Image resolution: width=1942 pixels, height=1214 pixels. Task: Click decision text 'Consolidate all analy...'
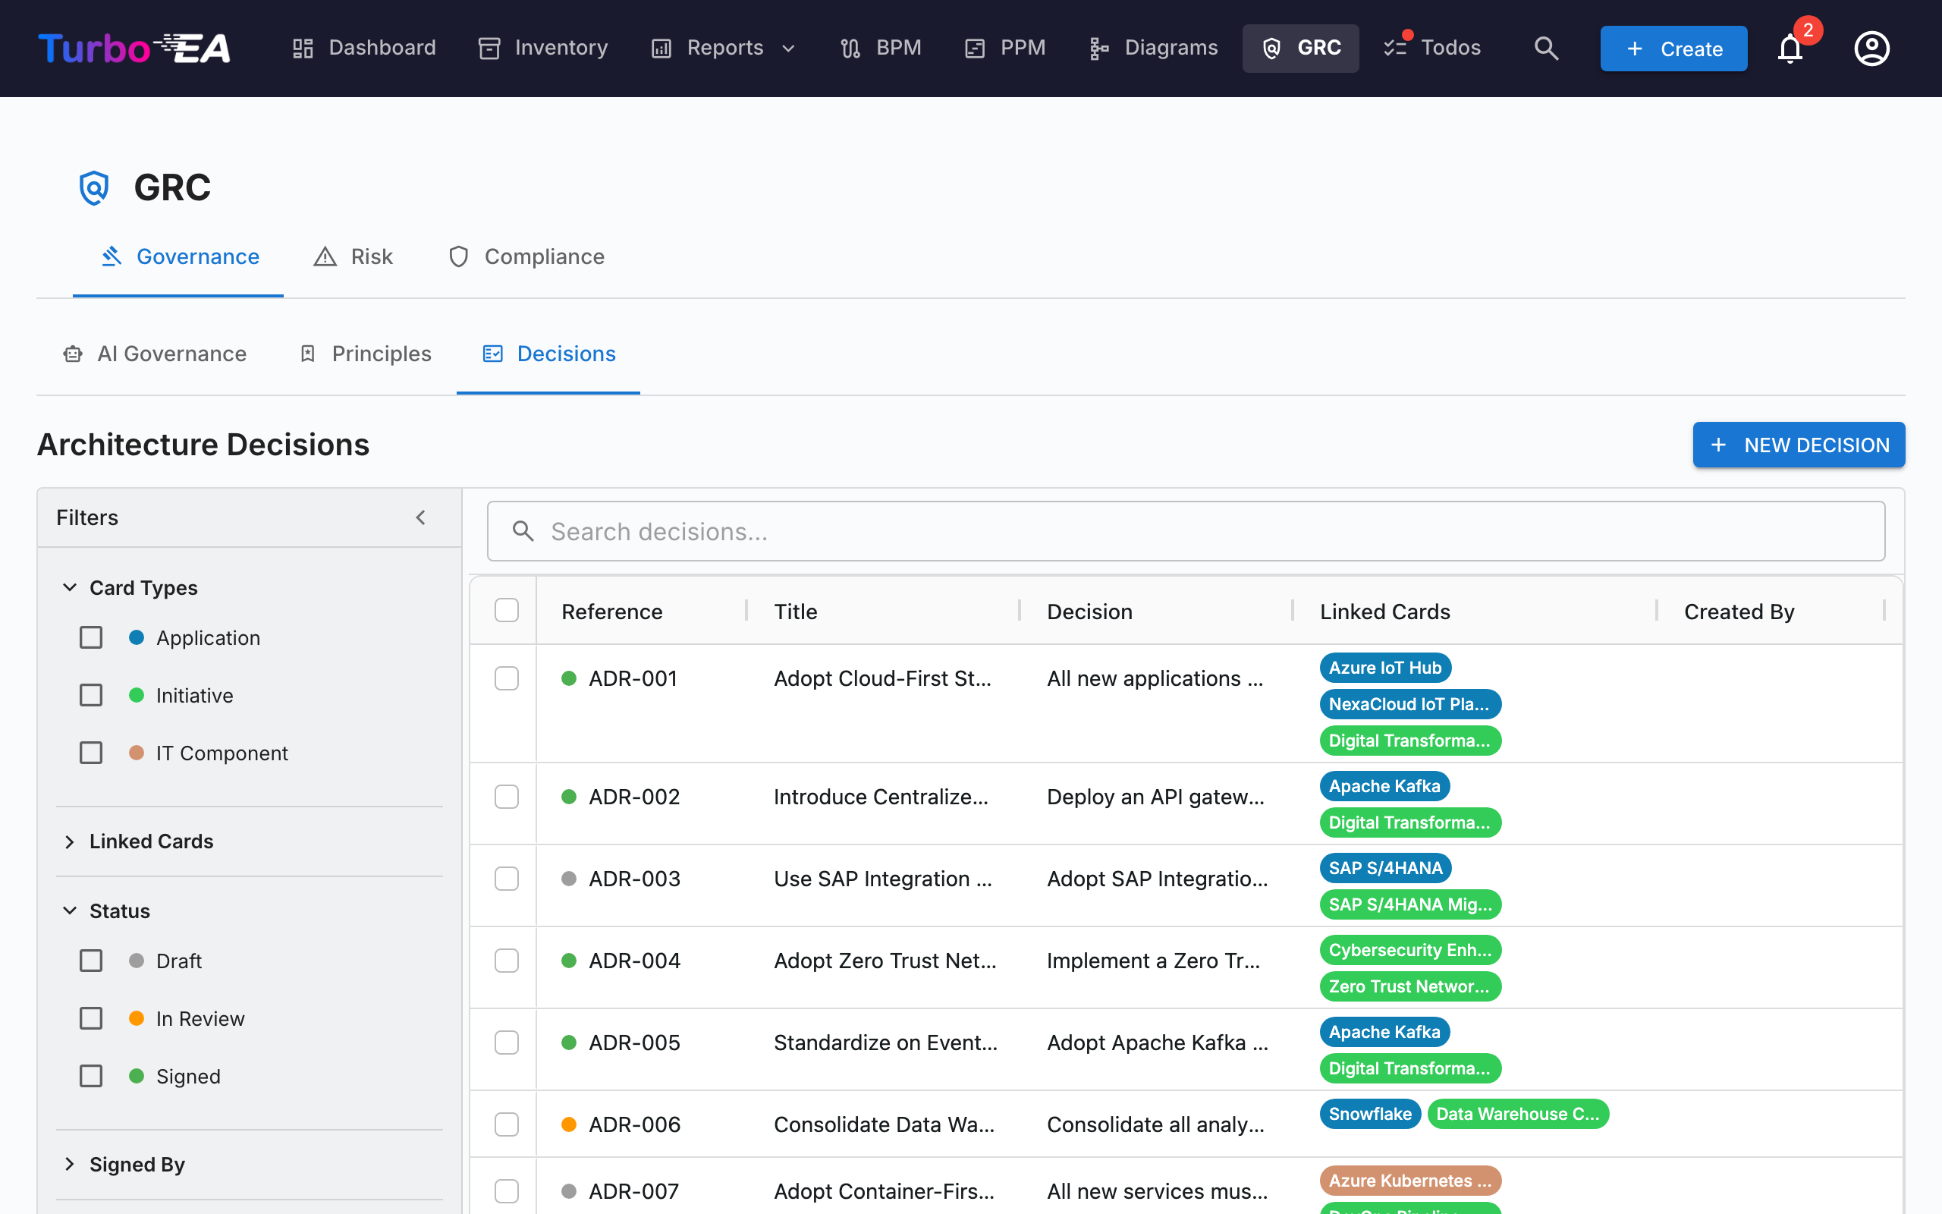[x=1155, y=1124]
